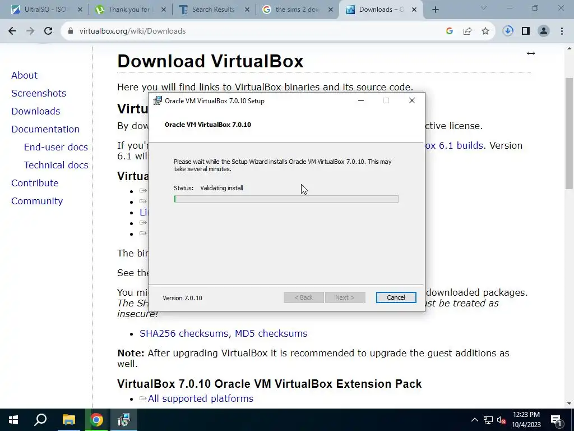Open Google icon in the address bar
Viewport: 574px width, 431px height.
pos(450,31)
